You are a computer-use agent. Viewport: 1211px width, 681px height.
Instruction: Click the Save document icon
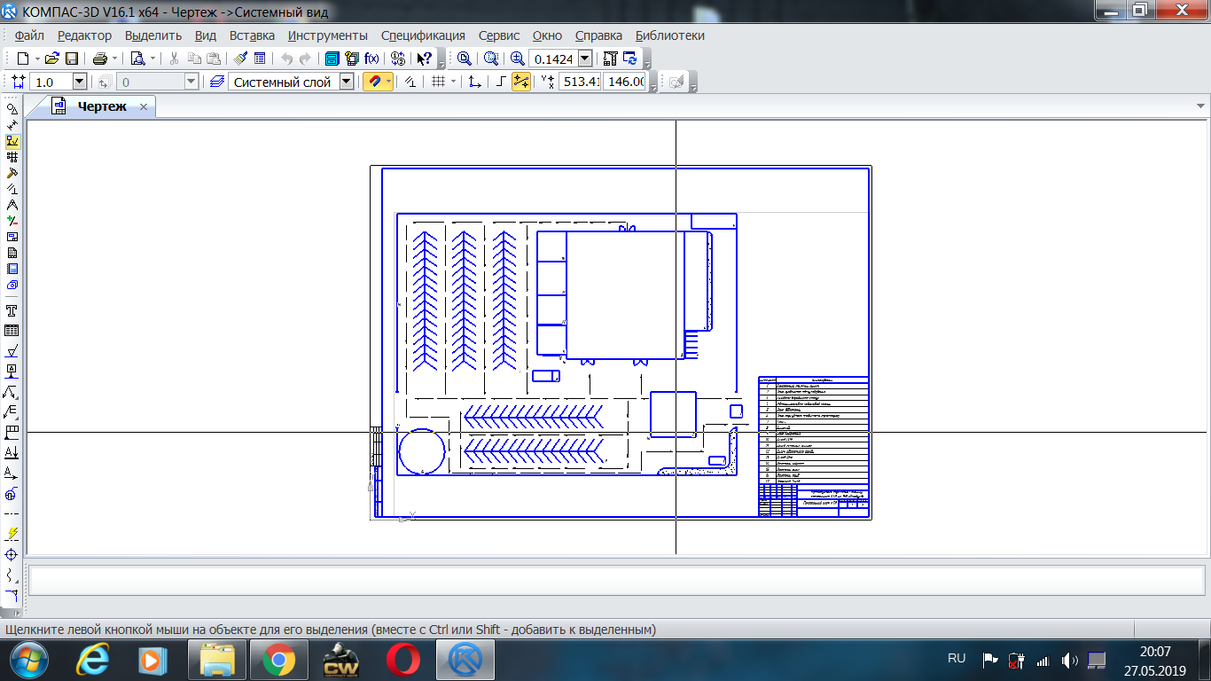pyautogui.click(x=72, y=59)
